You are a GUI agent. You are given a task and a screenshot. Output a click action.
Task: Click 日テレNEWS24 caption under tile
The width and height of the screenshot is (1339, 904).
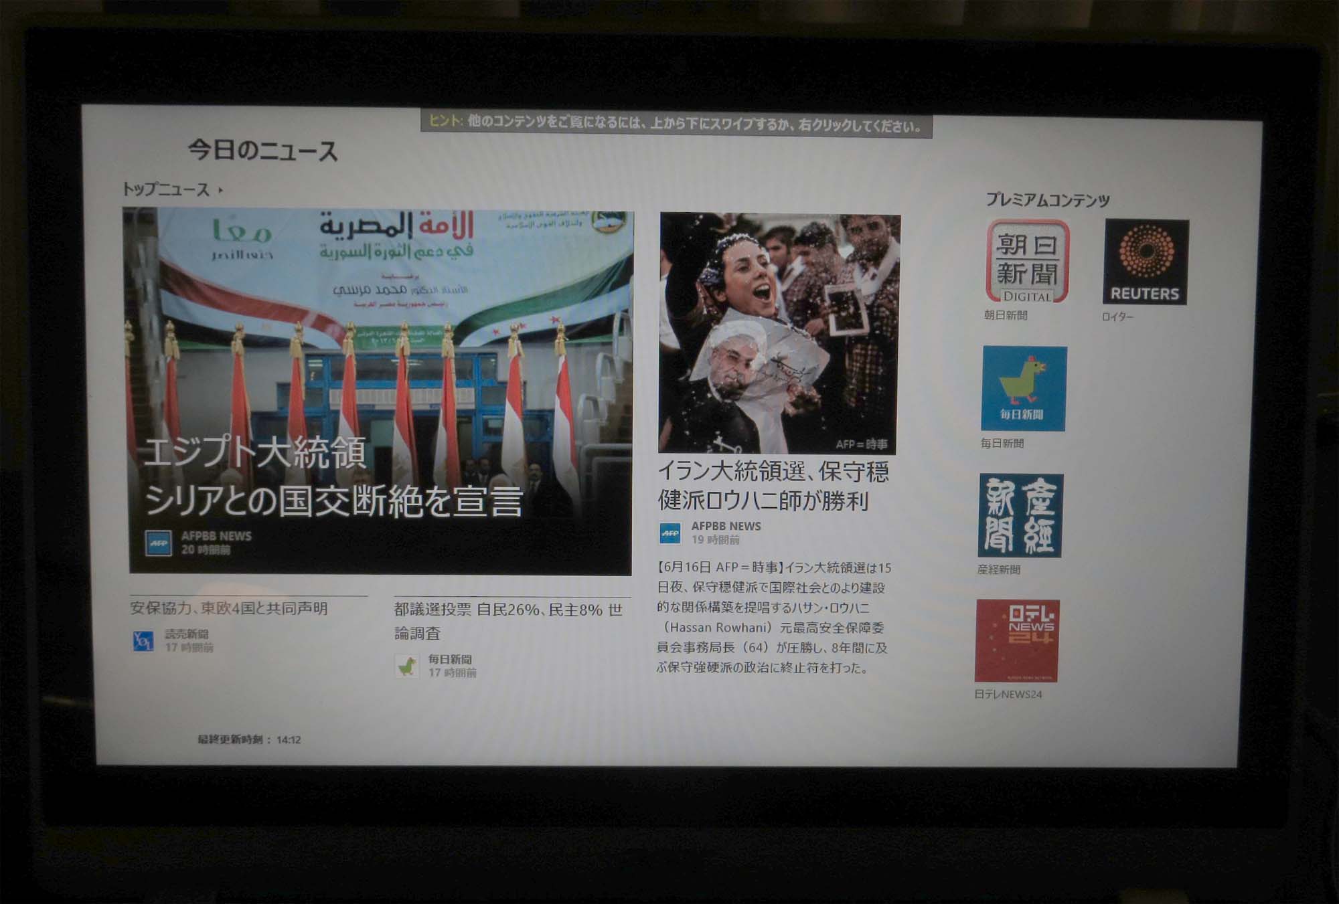click(x=1008, y=695)
